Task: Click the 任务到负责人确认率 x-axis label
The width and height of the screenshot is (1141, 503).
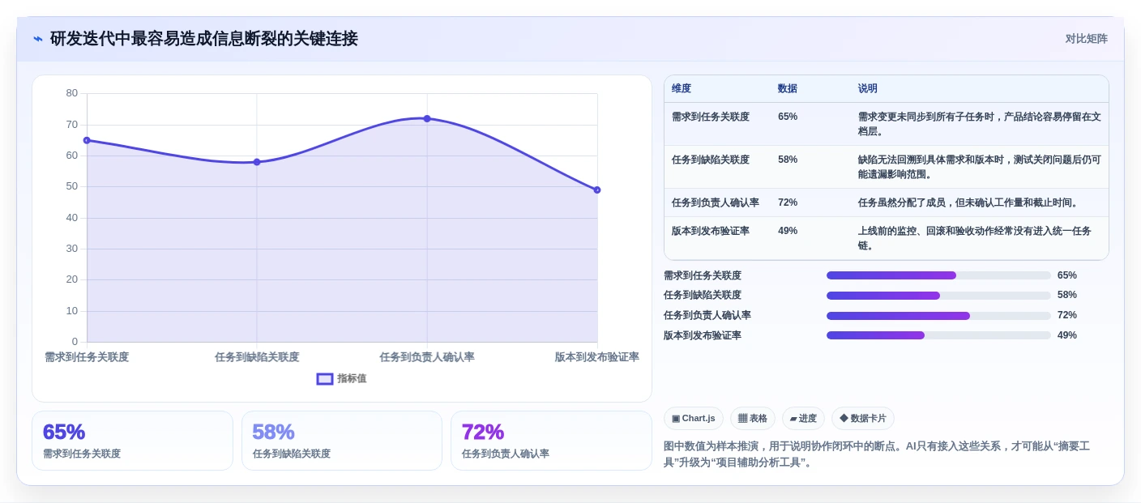Action: [x=427, y=356]
